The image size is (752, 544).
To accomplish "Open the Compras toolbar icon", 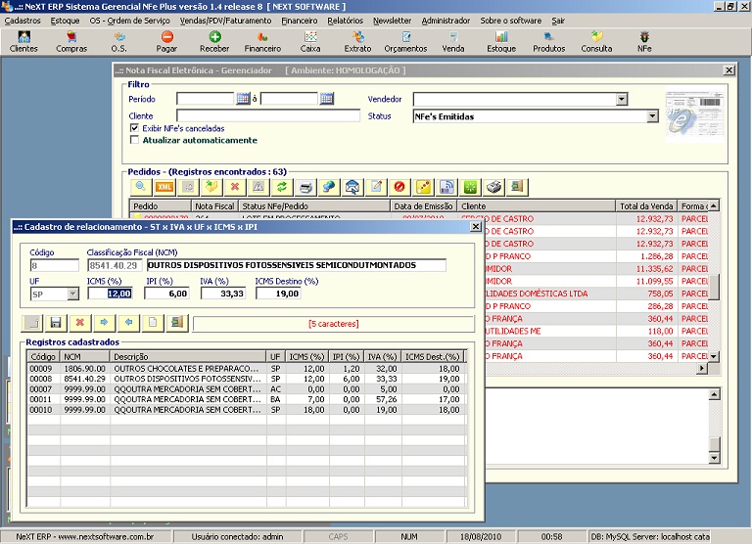I will [x=71, y=42].
